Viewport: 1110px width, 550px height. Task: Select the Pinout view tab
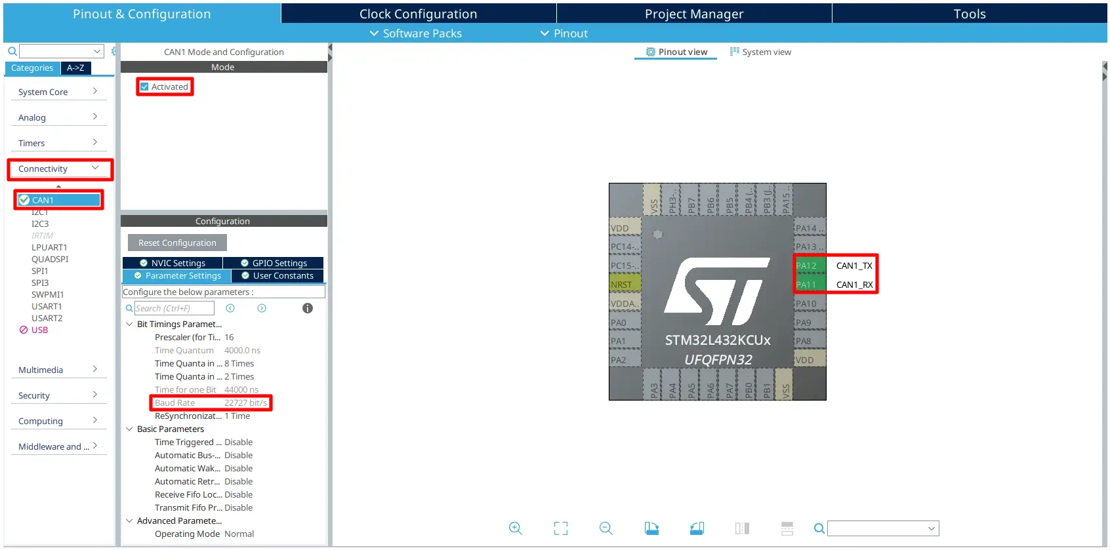point(676,52)
